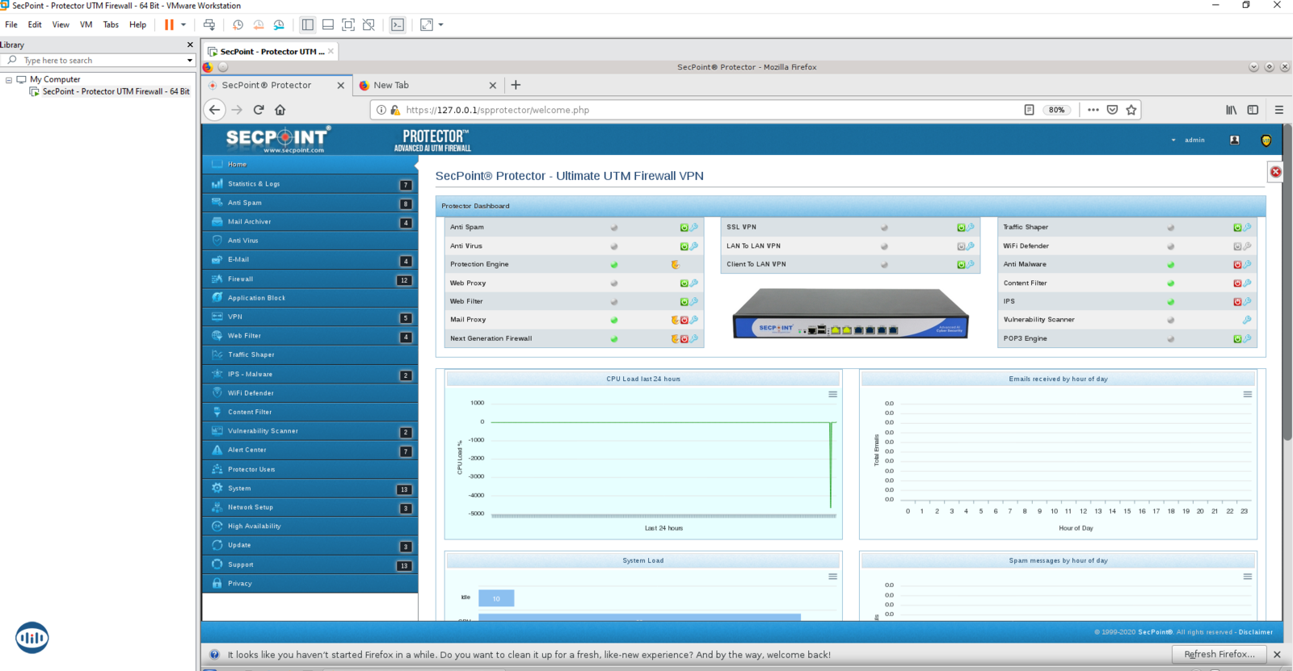The height and width of the screenshot is (671, 1293).
Task: Collapse the My Computer tree node
Action: coord(9,80)
